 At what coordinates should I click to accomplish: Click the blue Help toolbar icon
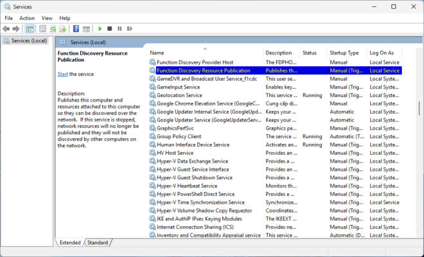(76, 29)
